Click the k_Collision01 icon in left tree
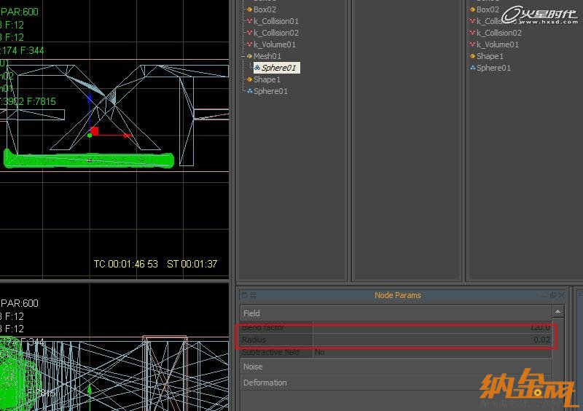The width and height of the screenshot is (583, 411). [249, 21]
